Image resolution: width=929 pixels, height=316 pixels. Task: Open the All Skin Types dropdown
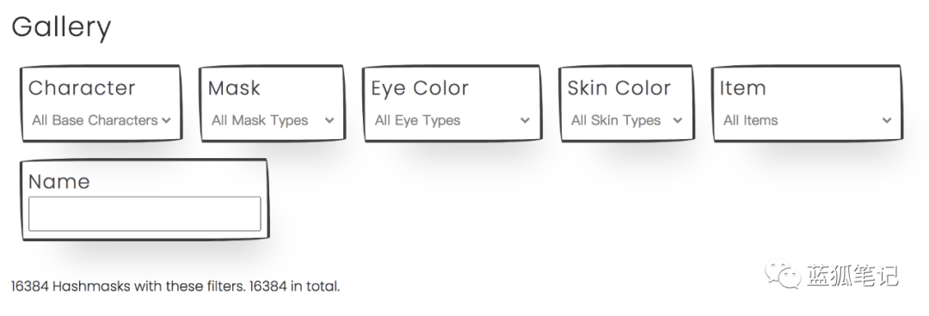[x=626, y=120]
